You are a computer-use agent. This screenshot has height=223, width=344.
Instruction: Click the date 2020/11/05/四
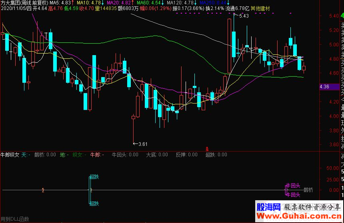pos(16,8)
